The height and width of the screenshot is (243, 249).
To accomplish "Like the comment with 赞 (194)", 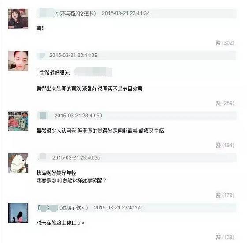I will tap(225, 145).
